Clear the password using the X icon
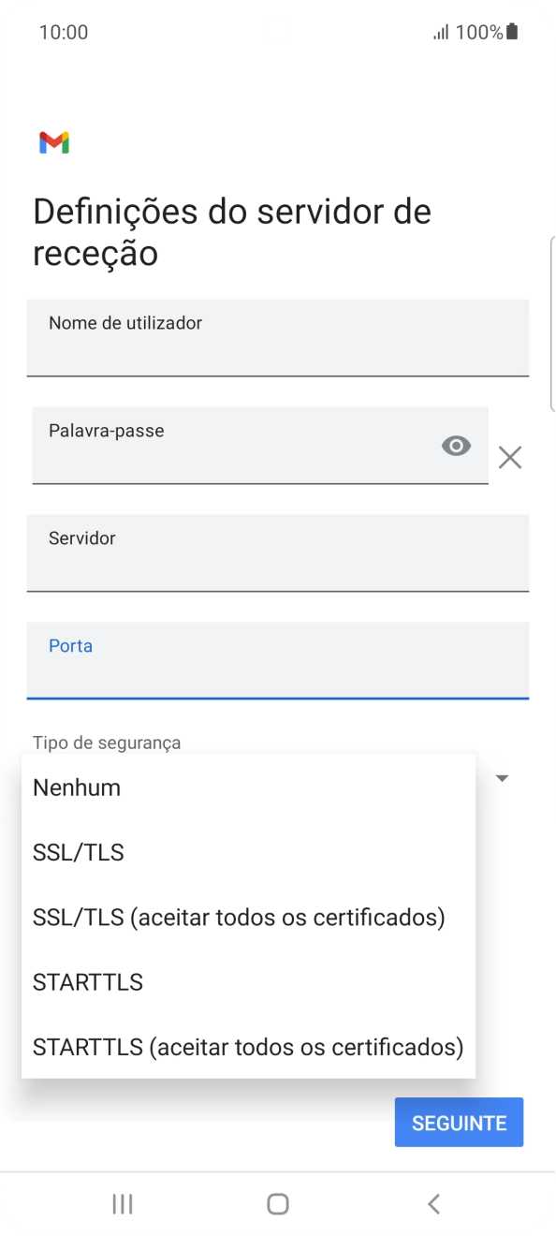This screenshot has width=556, height=1236. coord(509,457)
